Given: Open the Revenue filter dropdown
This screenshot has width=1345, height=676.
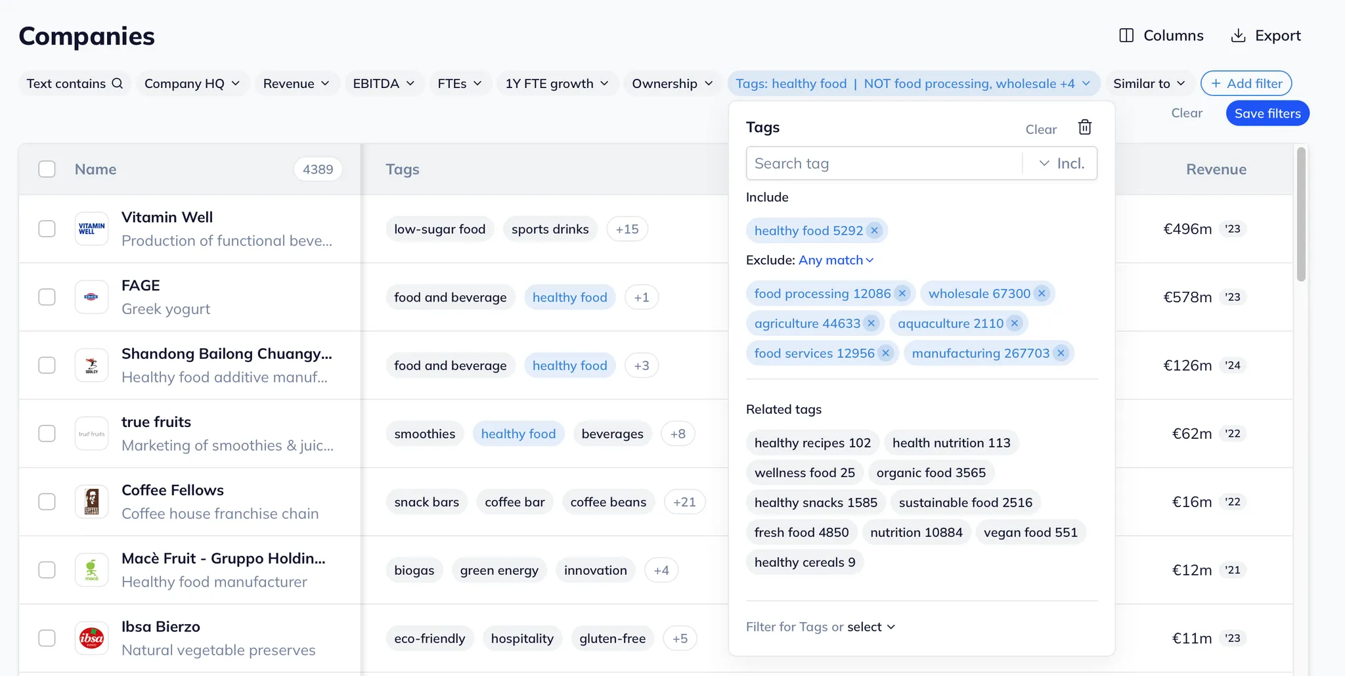Looking at the screenshot, I should (296, 83).
